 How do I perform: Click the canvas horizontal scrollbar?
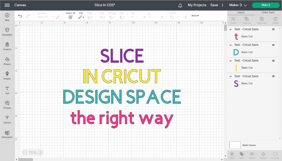coord(26,159)
